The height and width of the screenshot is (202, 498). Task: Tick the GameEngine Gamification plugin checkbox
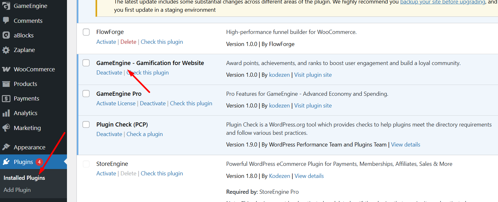coord(86,63)
